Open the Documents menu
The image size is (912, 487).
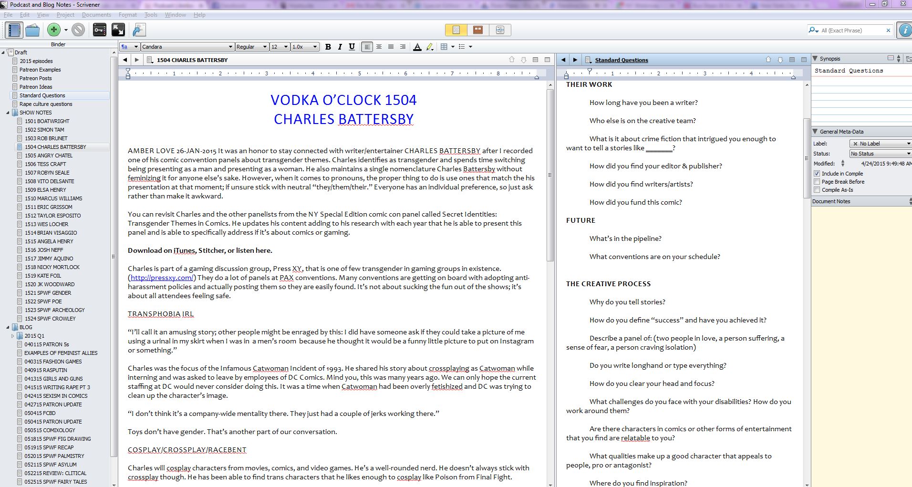pyautogui.click(x=96, y=15)
